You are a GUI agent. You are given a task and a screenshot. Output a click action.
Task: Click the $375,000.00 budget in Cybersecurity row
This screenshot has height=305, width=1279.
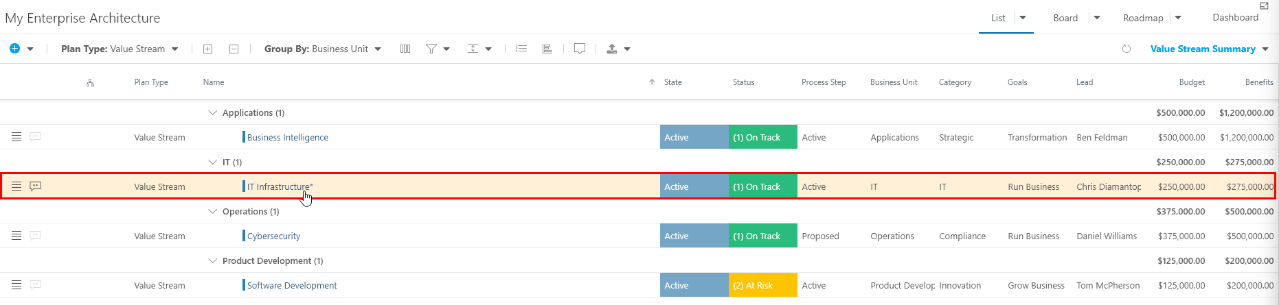pyautogui.click(x=1181, y=236)
